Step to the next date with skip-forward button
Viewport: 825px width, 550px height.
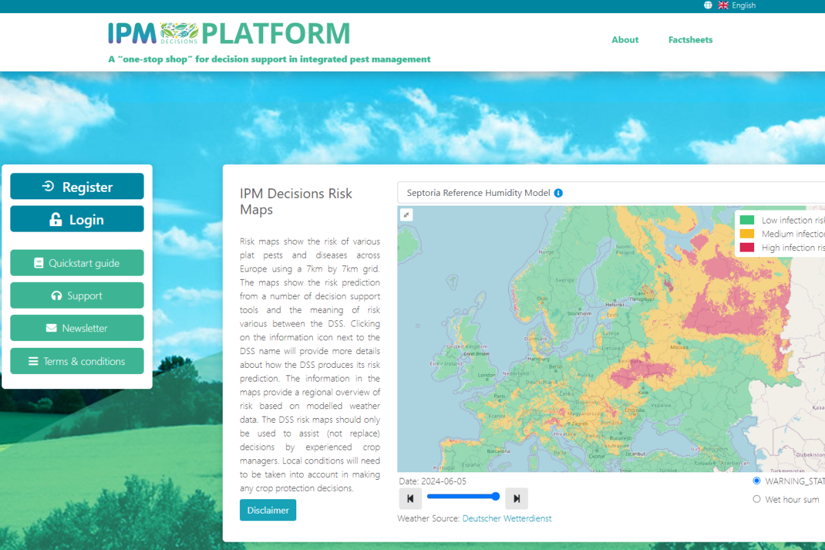point(516,498)
